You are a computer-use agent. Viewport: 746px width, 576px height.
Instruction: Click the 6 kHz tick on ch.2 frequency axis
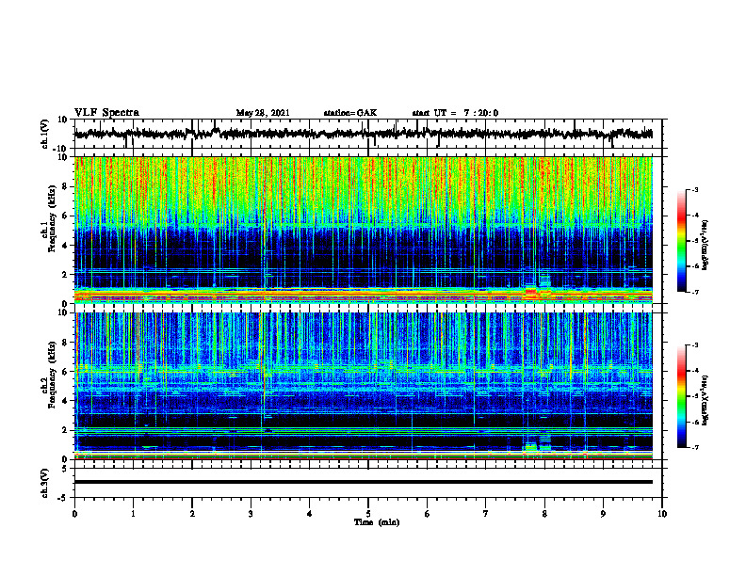pyautogui.click(x=65, y=372)
